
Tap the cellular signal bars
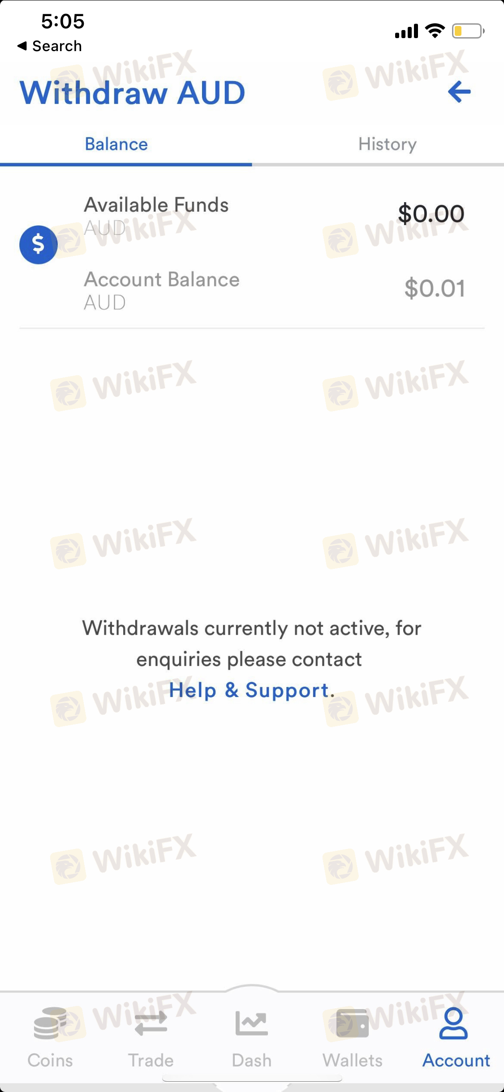point(406,31)
